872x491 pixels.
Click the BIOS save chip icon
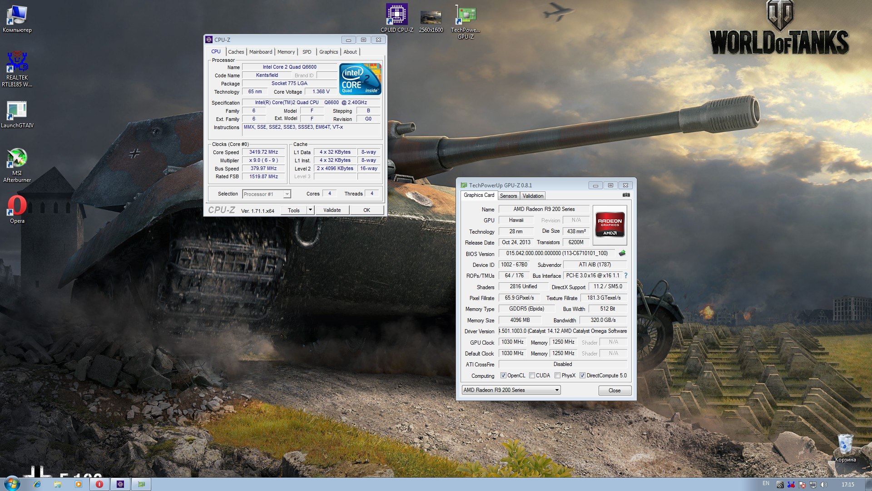click(622, 253)
